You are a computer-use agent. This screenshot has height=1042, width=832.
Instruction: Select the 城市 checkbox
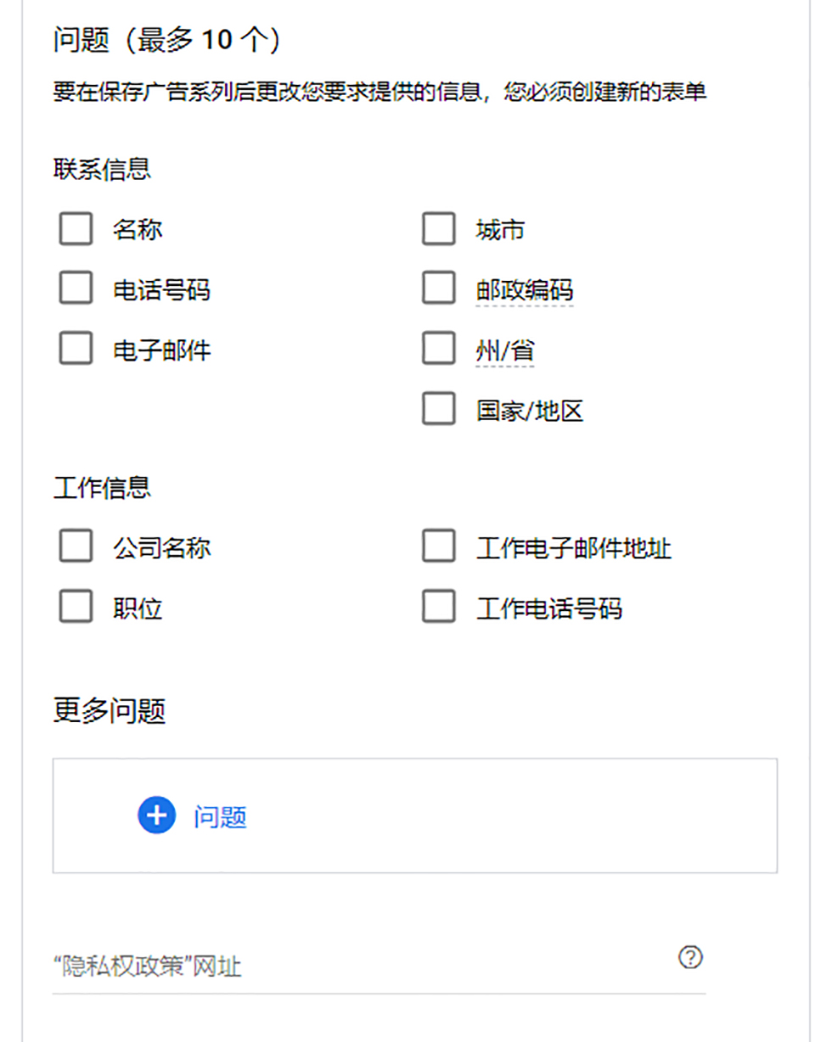[438, 229]
